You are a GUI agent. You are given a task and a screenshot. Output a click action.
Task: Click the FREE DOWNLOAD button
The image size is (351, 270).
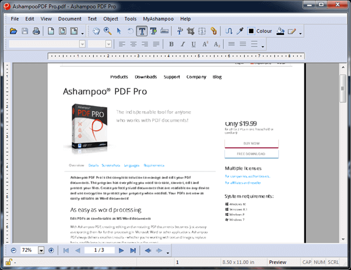(x=251, y=154)
